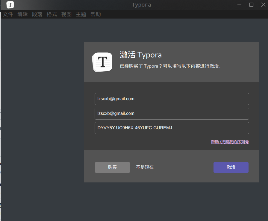The width and height of the screenshot is (268, 221).
Task: Open the 编辑 menu
Action: coord(22,14)
